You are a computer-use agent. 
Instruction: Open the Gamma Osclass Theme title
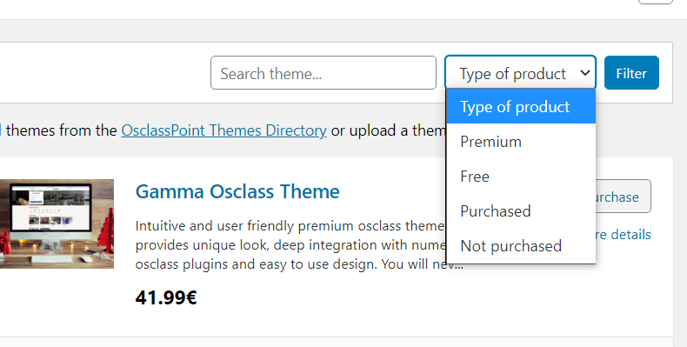click(x=237, y=191)
